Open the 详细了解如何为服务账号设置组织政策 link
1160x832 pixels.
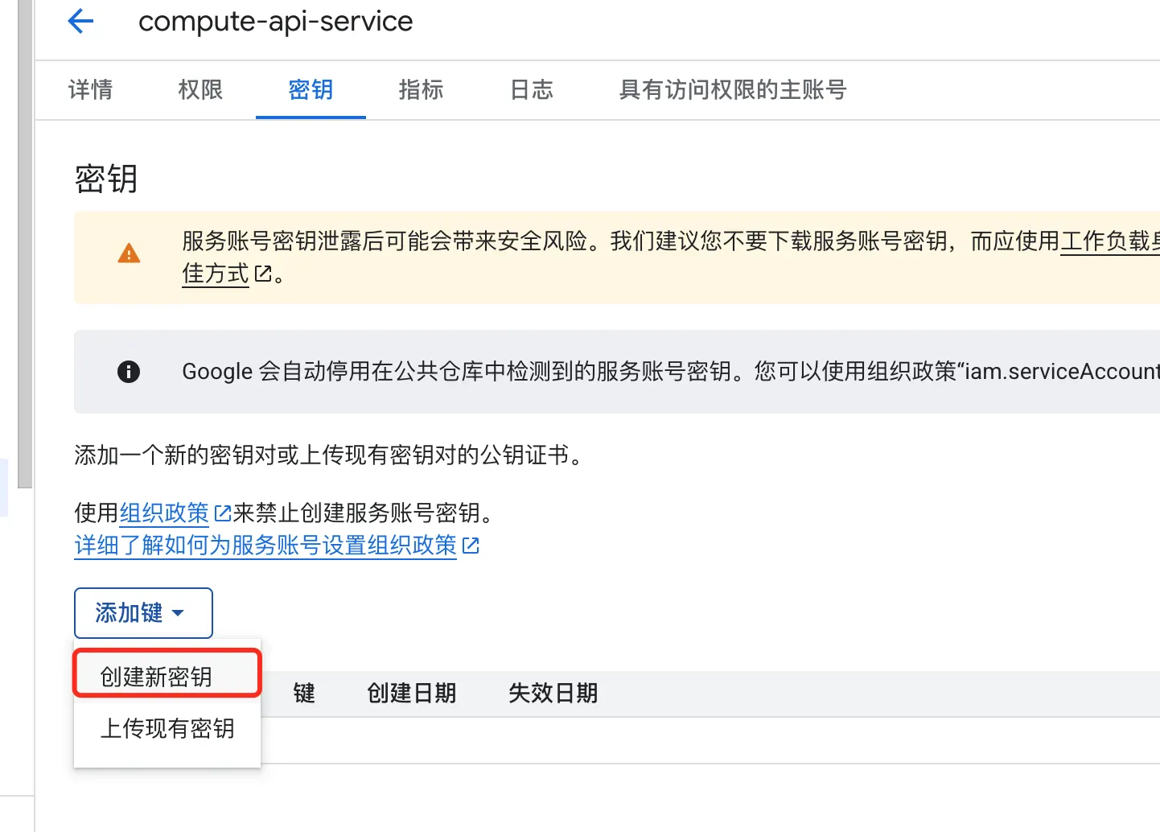click(265, 546)
